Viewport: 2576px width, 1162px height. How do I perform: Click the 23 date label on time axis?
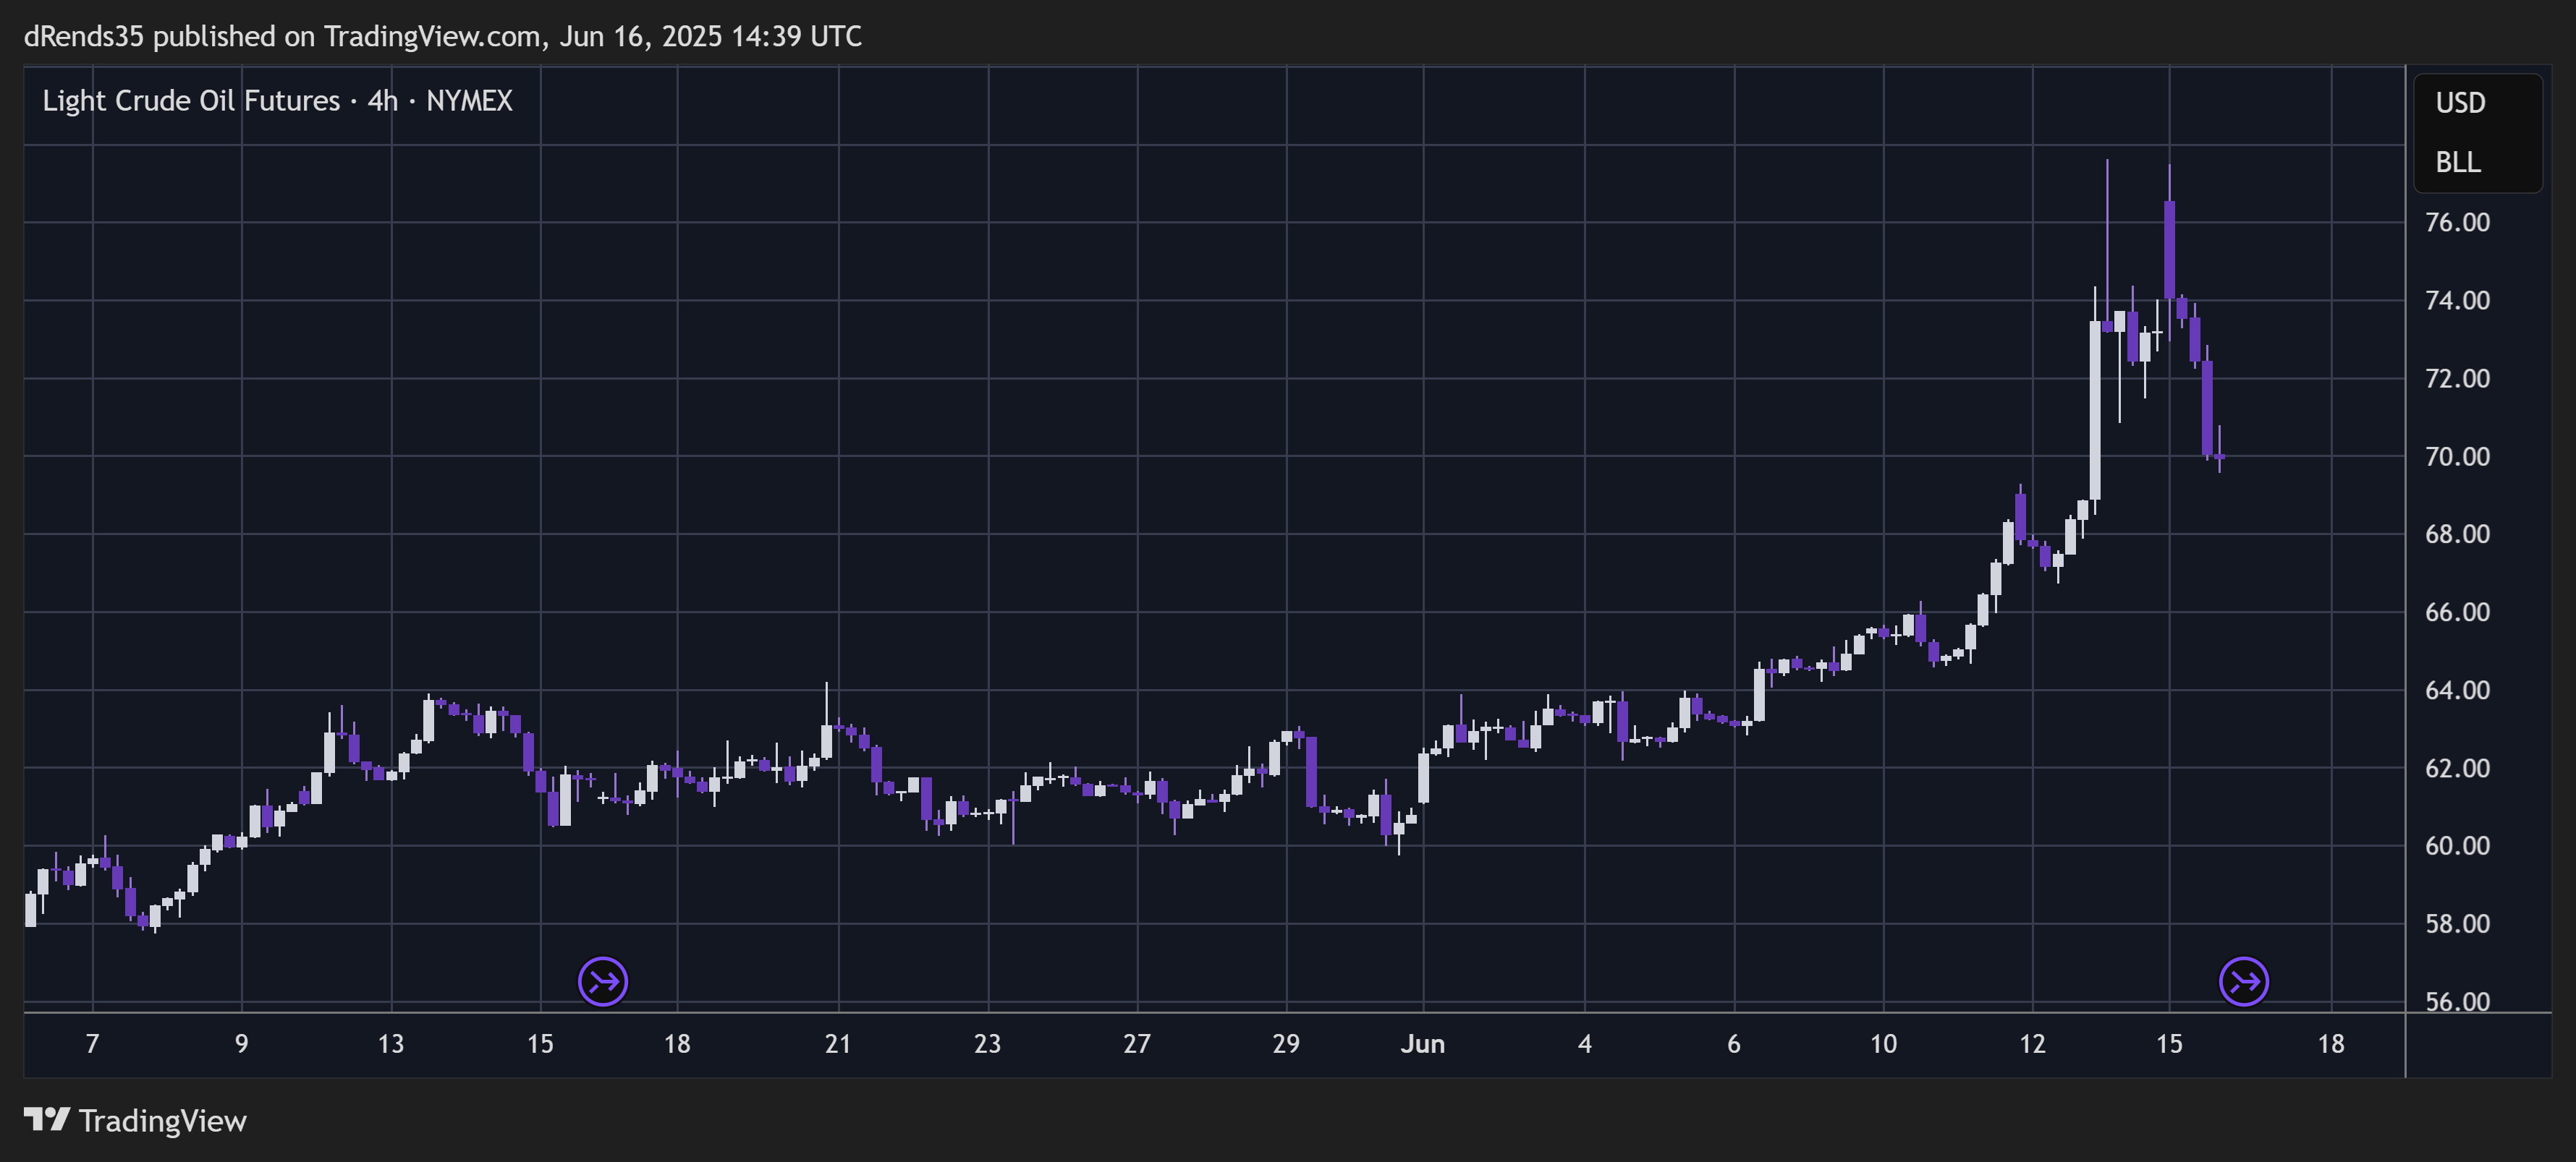(x=988, y=1044)
